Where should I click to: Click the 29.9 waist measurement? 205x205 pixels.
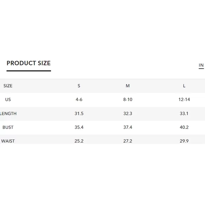click(184, 141)
